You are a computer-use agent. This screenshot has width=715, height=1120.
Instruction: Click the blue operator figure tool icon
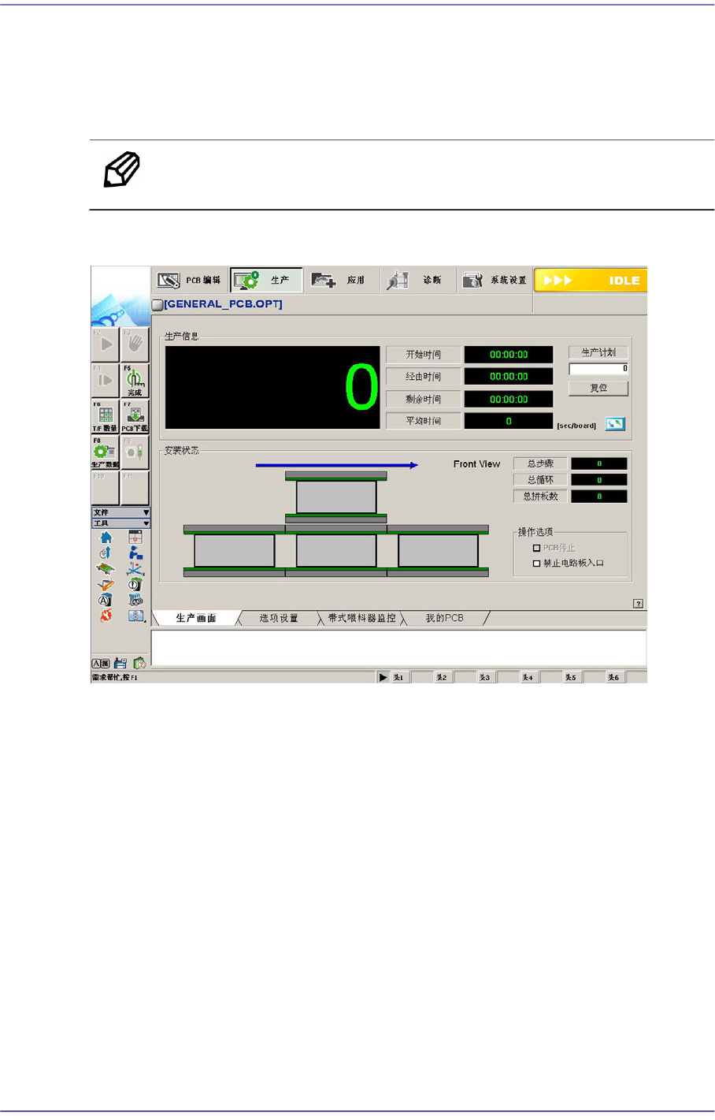pyautogui.click(x=135, y=553)
